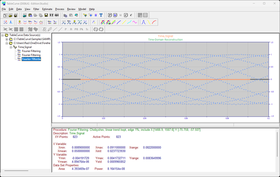
Task: Select the TableCurve Data Source(s) root item
Action: 25,35
